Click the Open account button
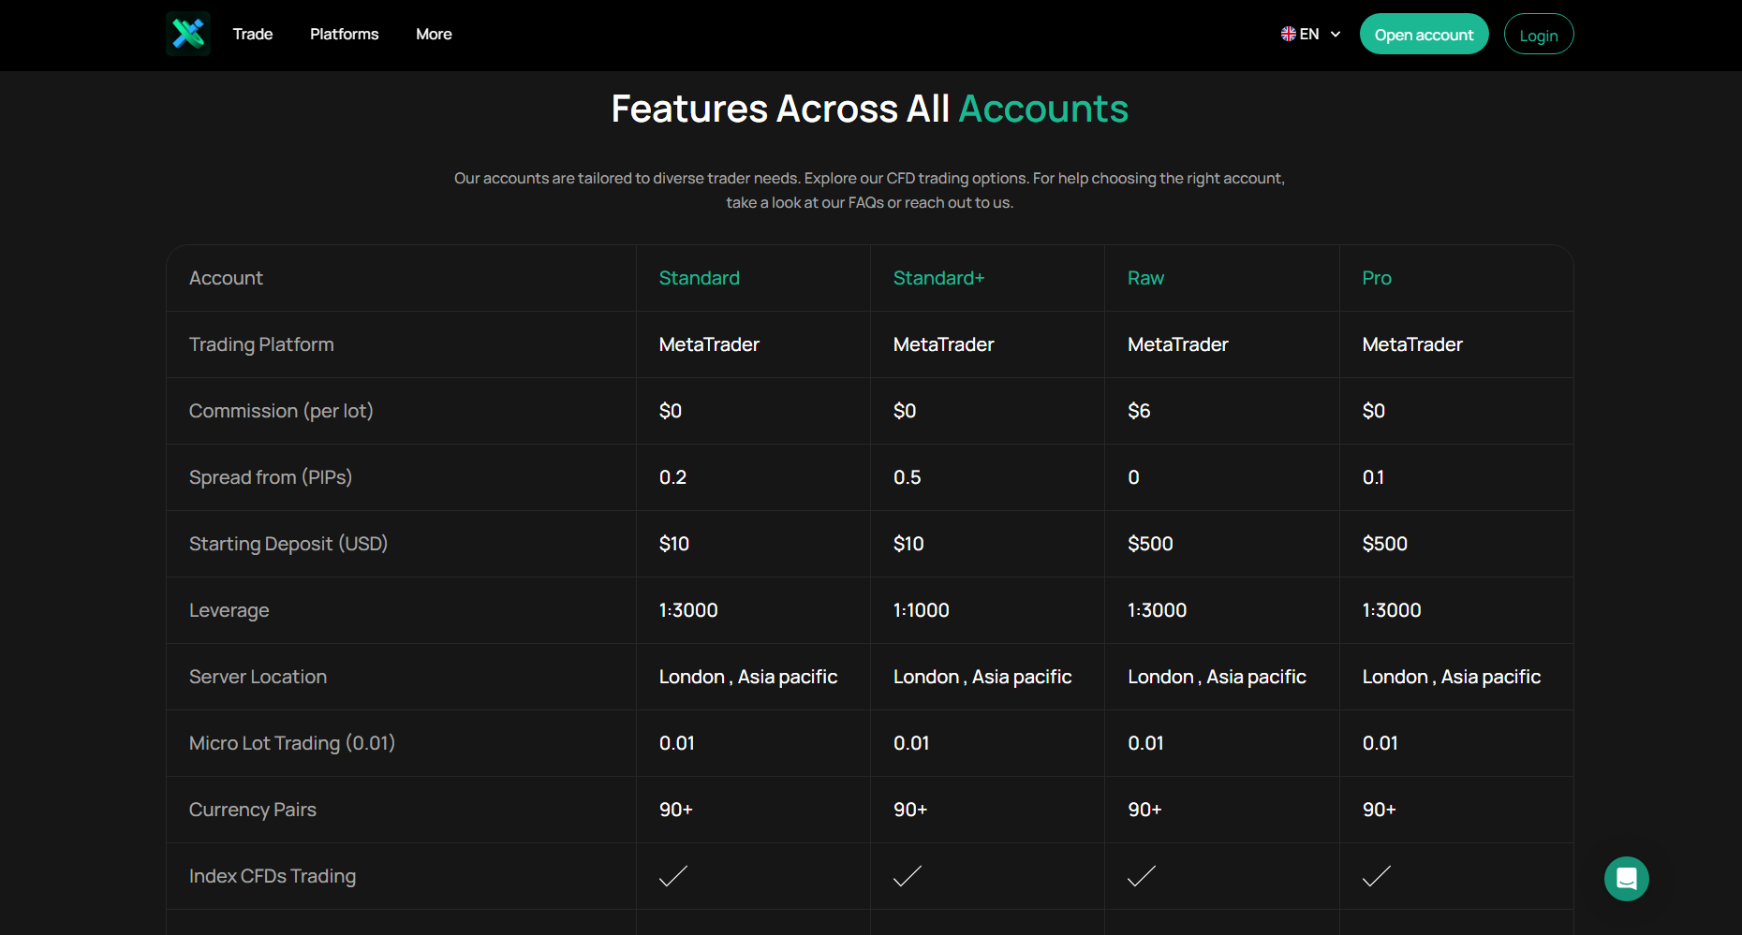Image resolution: width=1742 pixels, height=935 pixels. click(1424, 34)
